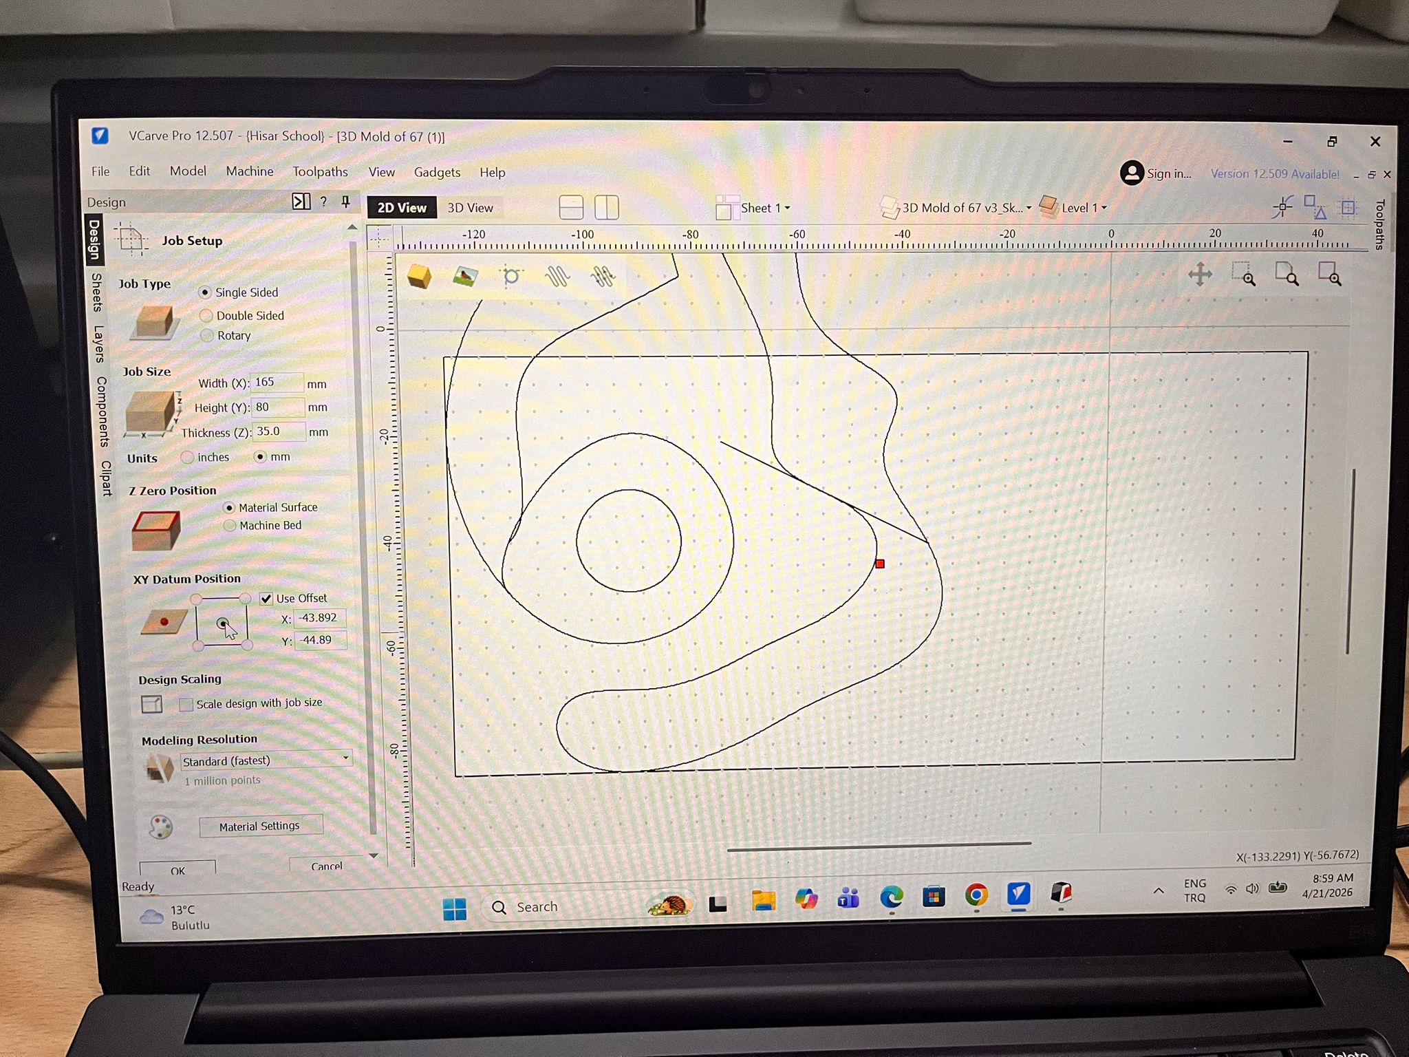Switch to the Layers side tab

[x=99, y=344]
